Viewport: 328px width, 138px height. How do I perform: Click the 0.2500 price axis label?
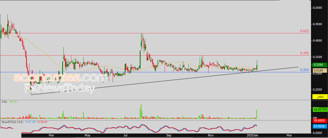point(317,90)
